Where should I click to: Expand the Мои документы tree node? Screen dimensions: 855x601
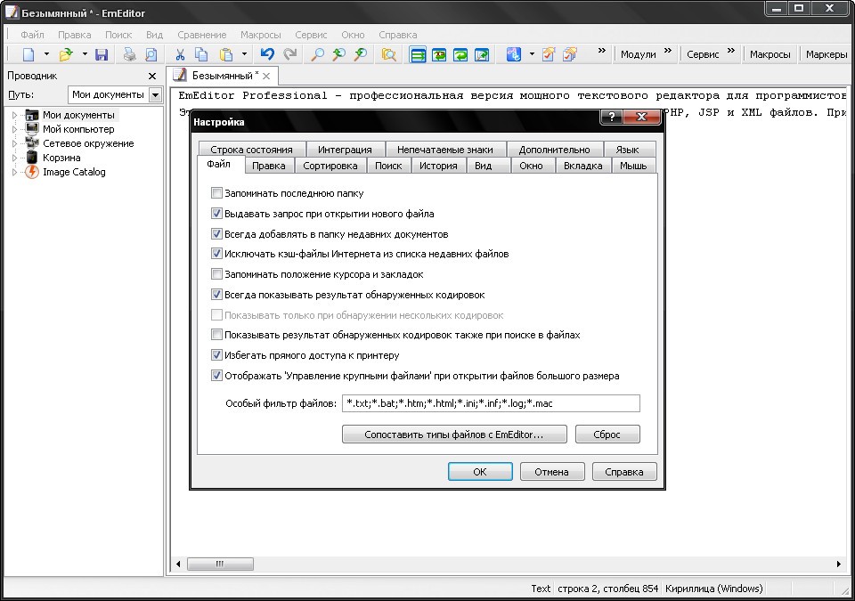[x=15, y=115]
